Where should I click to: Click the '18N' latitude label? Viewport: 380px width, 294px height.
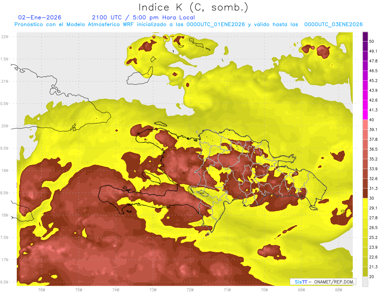(x=5, y=215)
